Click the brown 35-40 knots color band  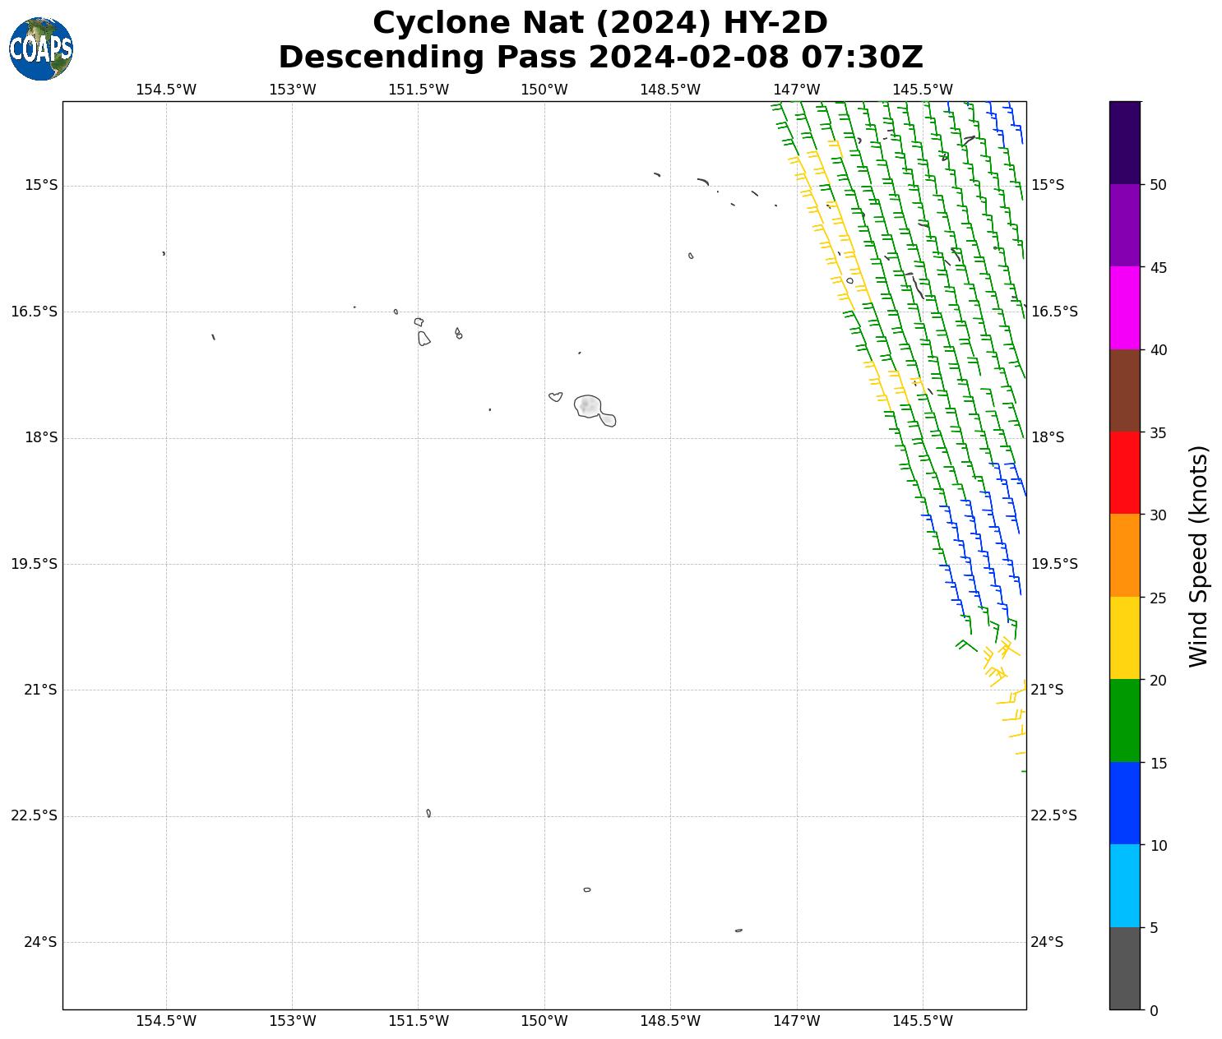[1124, 390]
